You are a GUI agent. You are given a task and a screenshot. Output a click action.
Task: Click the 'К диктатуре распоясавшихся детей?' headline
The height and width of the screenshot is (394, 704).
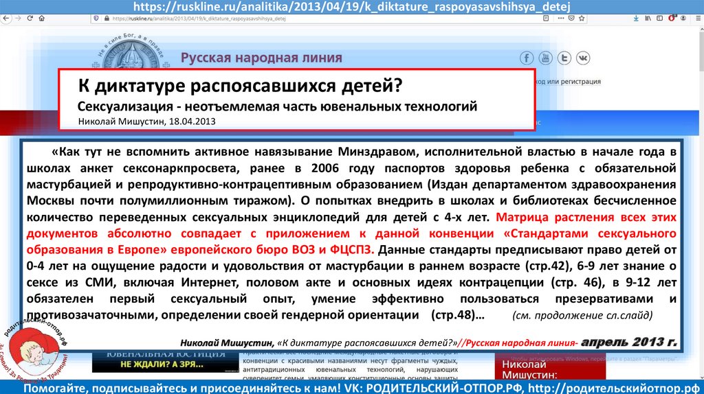240,85
